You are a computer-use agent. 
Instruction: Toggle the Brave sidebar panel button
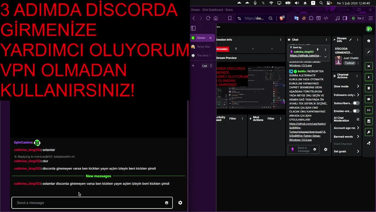tap(345, 18)
